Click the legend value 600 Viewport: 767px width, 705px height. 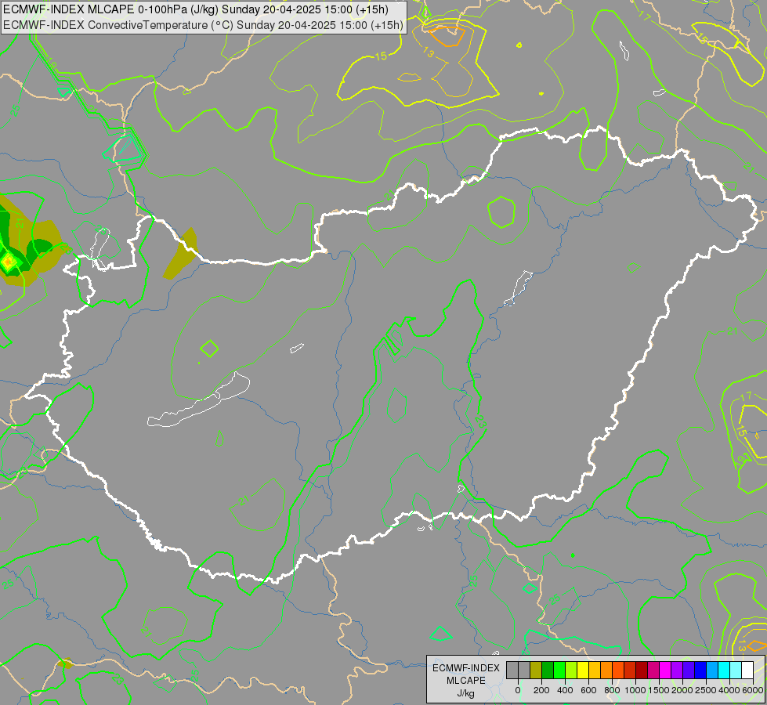click(x=588, y=690)
